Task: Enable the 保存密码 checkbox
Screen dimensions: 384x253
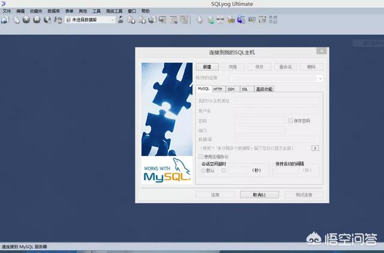Action: click(x=290, y=121)
